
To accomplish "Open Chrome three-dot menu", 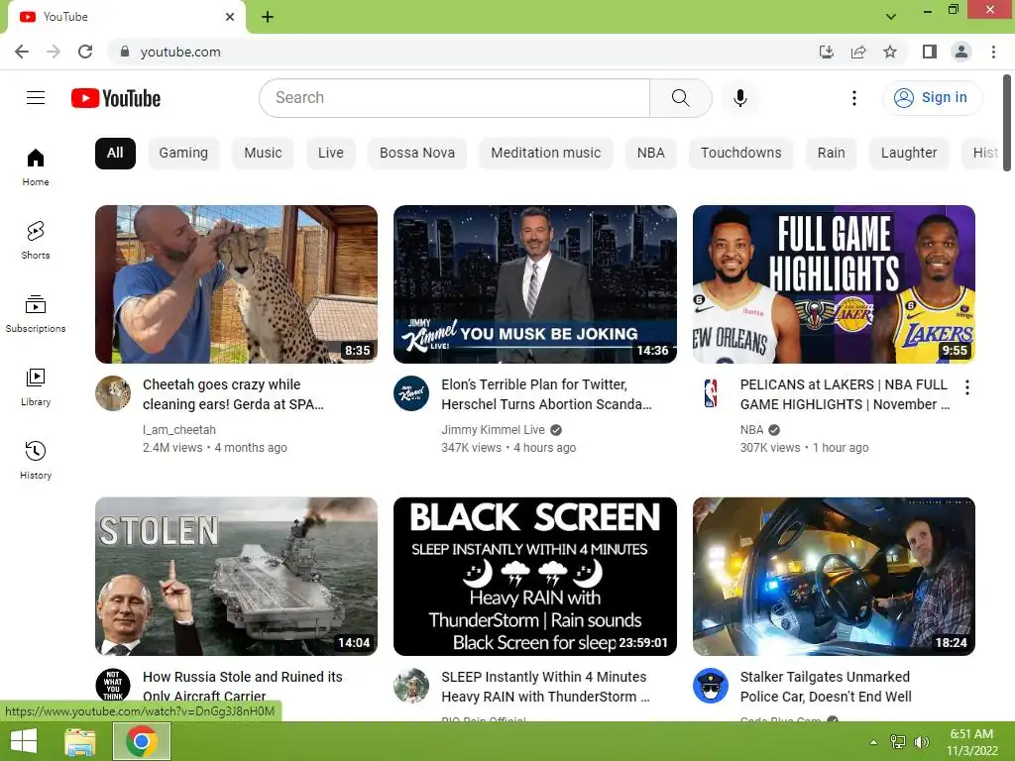I will point(993,52).
